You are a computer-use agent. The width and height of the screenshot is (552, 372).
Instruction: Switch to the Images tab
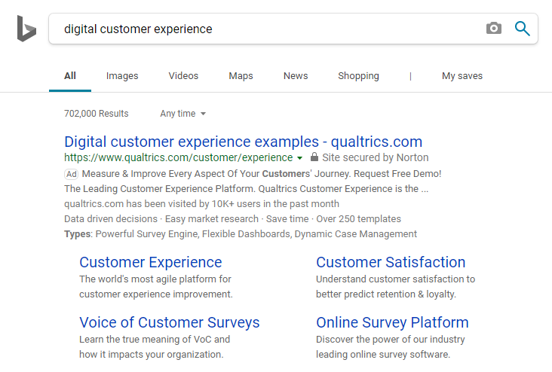pyautogui.click(x=122, y=76)
